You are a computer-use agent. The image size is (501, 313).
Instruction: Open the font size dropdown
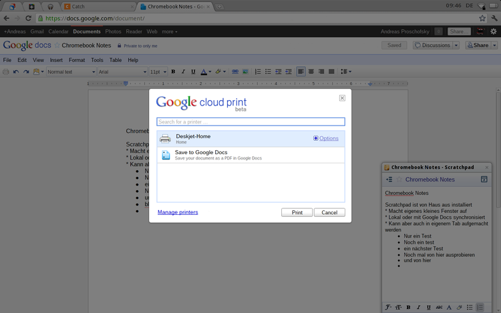coord(158,71)
